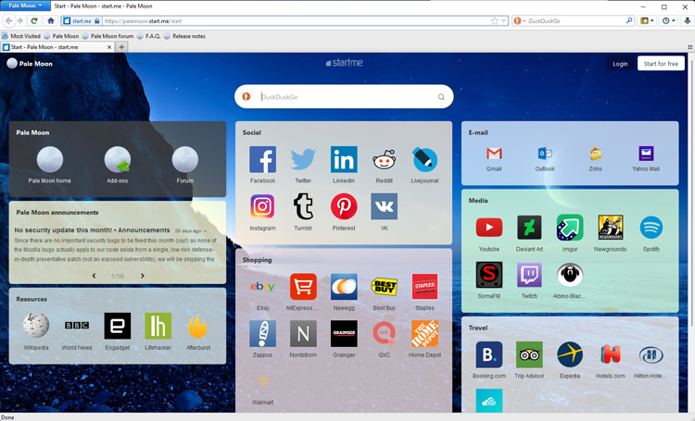Click the start.me logo link

(345, 63)
